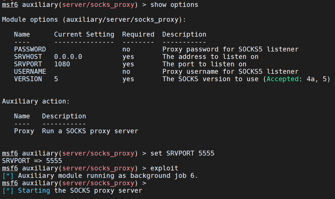Click 'Proxy password for SOCKS5 listener' description
Screen dimensions: 335x199
coord(230,49)
